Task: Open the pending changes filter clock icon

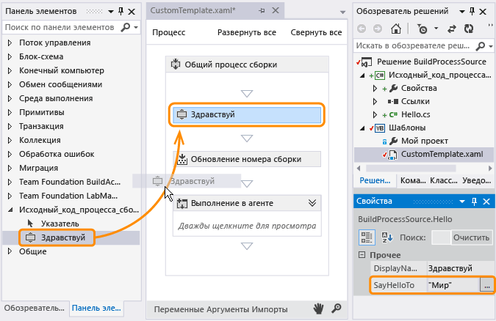Action: [423, 29]
